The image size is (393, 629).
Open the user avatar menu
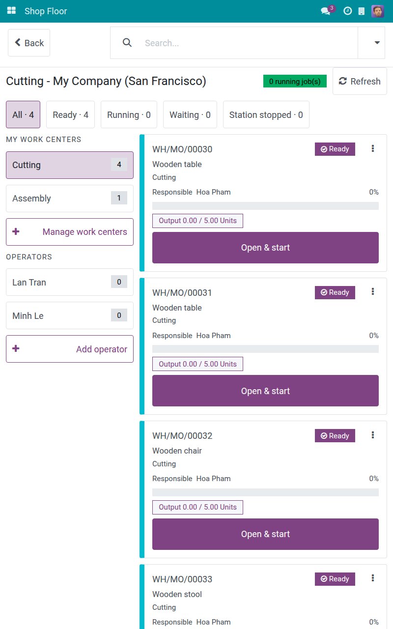378,11
